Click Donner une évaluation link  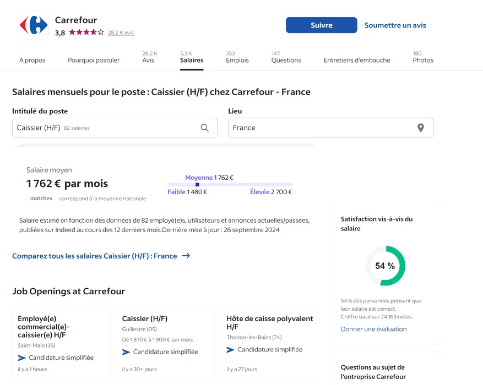click(x=373, y=329)
